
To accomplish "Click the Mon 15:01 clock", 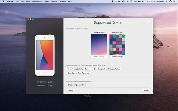I will click(x=151, y=1).
